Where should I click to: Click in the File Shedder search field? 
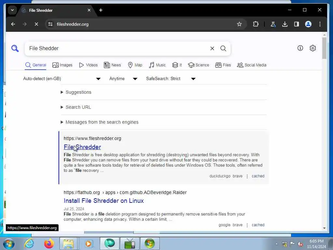point(118,49)
